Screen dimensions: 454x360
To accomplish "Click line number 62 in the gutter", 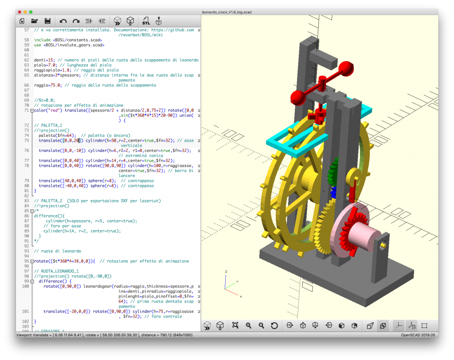I will [x=26, y=60].
